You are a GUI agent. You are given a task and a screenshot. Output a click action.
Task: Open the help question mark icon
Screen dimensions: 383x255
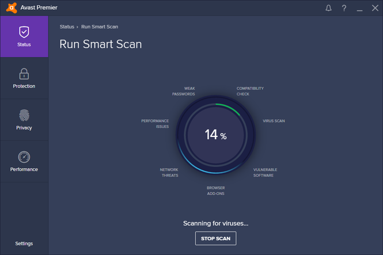344,8
